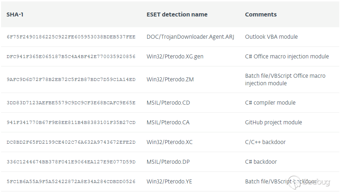Select the hash starting with DFC941F3

click(71, 57)
